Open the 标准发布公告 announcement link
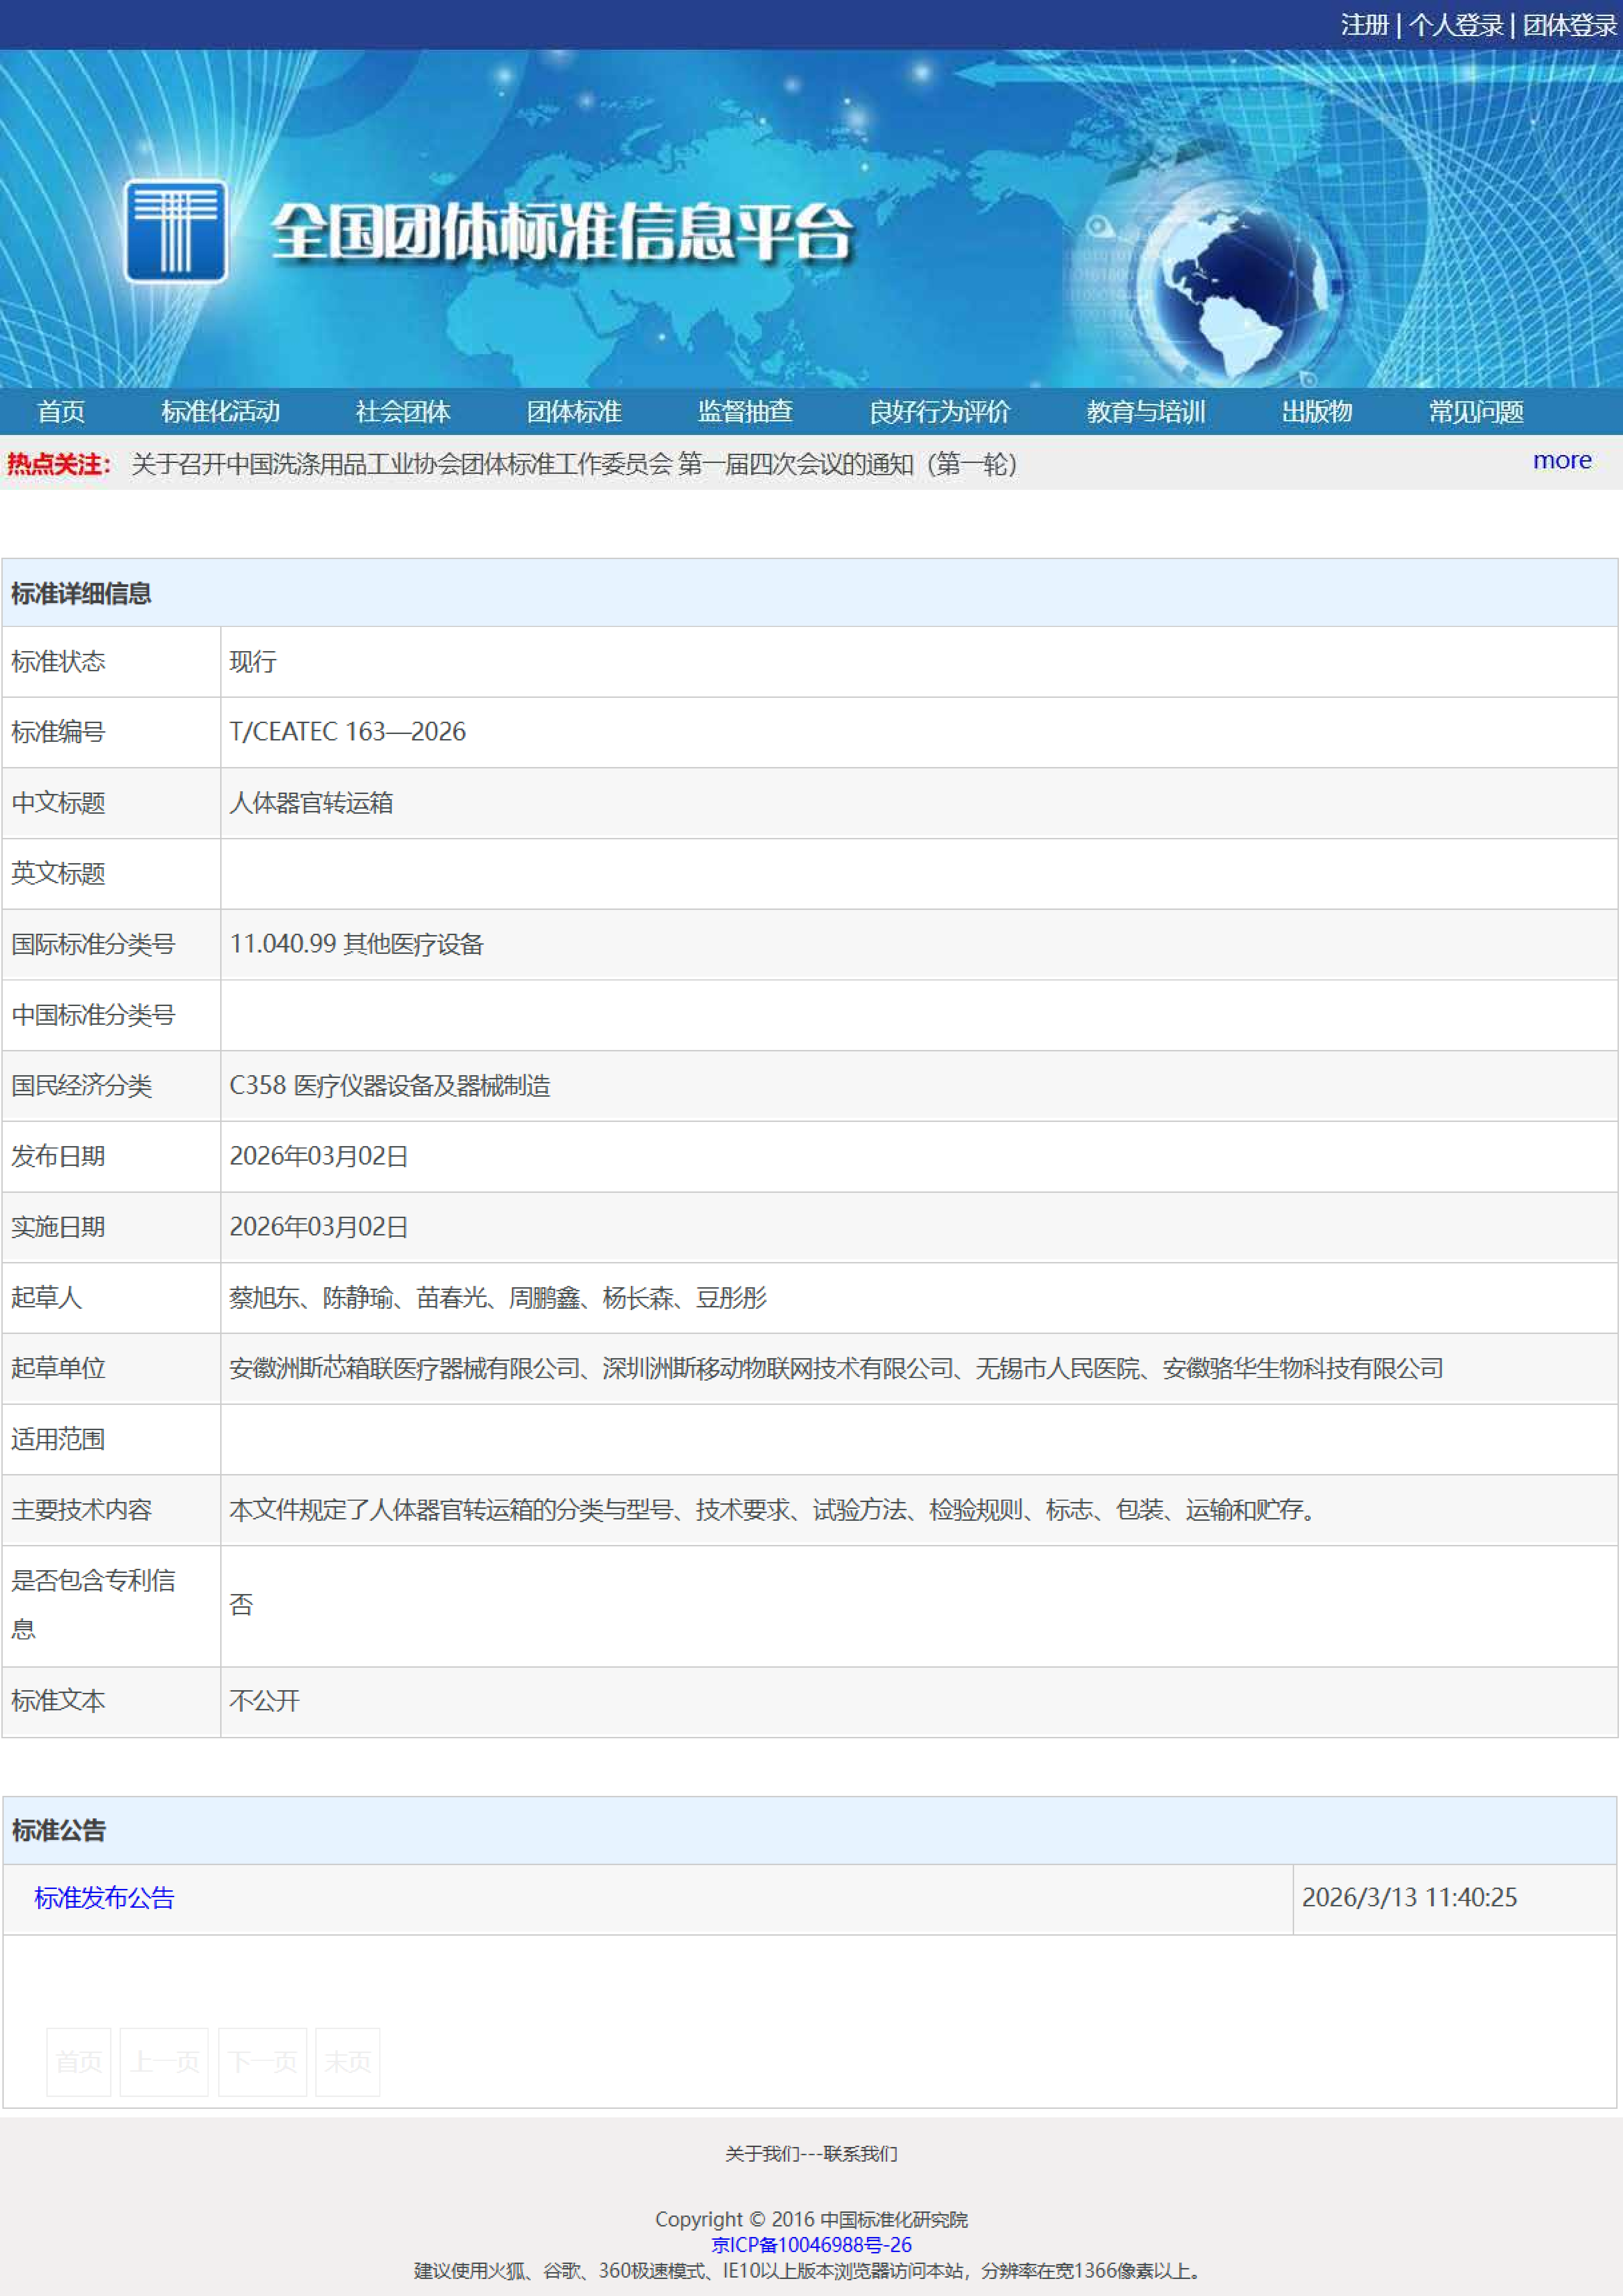 (104, 1898)
